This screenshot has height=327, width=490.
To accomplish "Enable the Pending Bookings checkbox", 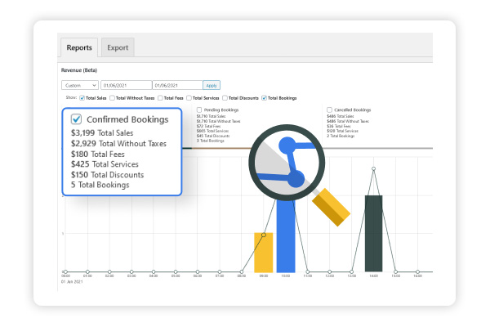I will (x=199, y=110).
